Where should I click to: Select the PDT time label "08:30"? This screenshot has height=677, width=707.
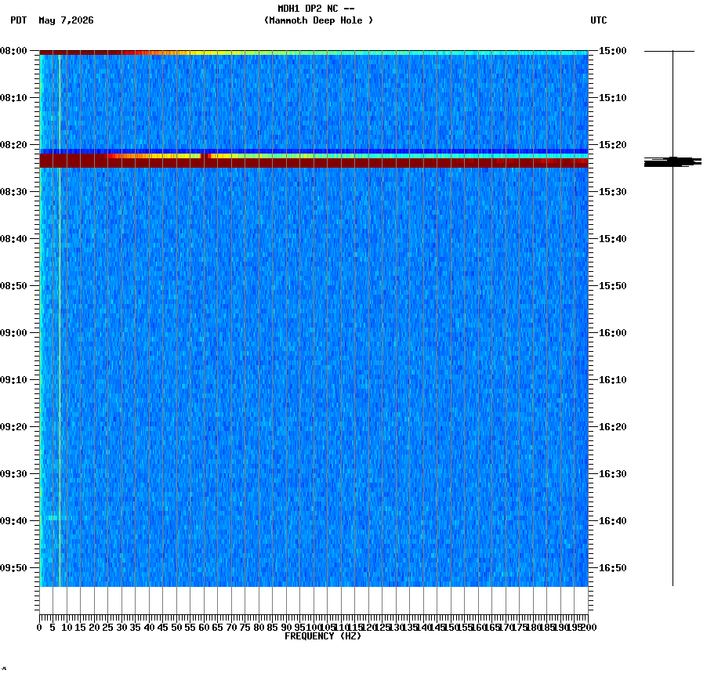click(13, 192)
